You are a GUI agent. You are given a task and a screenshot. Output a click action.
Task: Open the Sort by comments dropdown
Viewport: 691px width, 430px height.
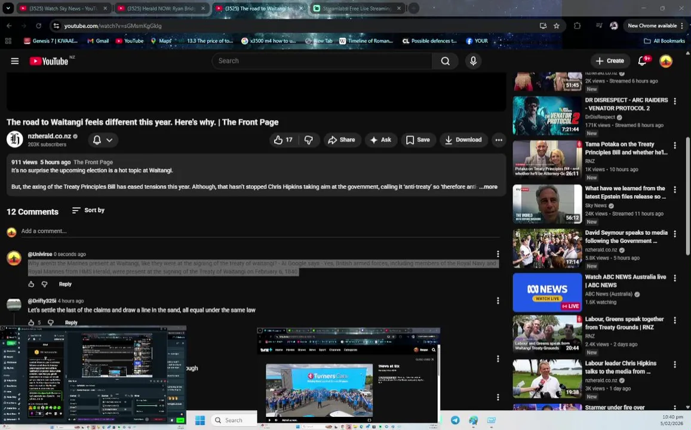[88, 210]
